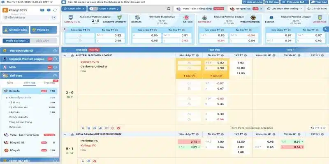Click the Cược xiên button

(75, 8)
